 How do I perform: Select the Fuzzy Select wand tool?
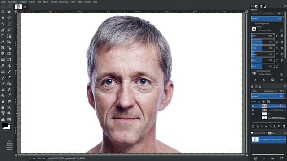pyautogui.click(x=3, y=24)
